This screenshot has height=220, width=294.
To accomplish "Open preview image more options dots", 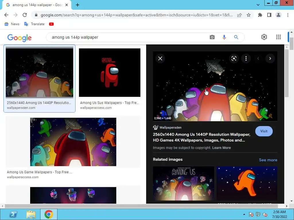I will (246, 58).
